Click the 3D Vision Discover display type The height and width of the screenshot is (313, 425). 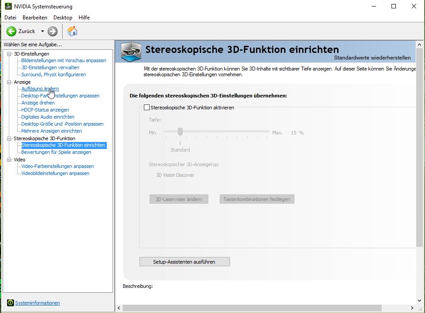(175, 175)
